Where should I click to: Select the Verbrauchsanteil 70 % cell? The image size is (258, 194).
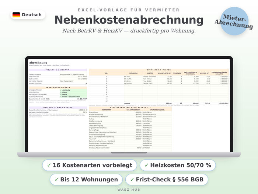tap(73, 112)
